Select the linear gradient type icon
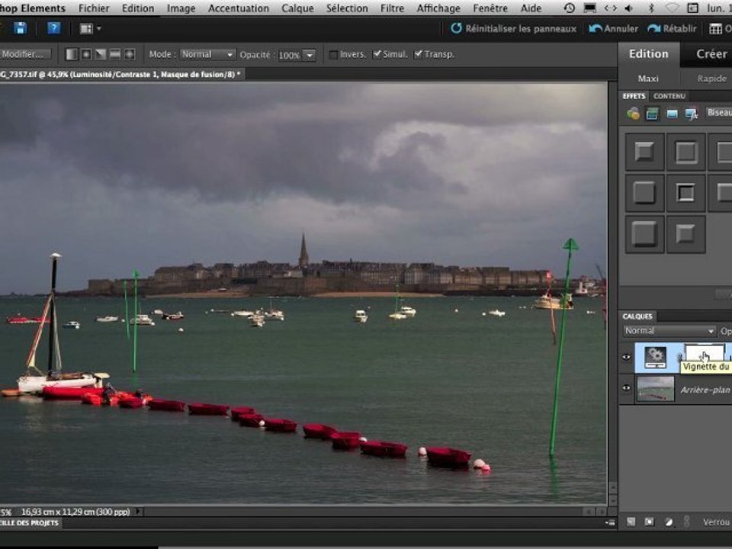 point(72,54)
